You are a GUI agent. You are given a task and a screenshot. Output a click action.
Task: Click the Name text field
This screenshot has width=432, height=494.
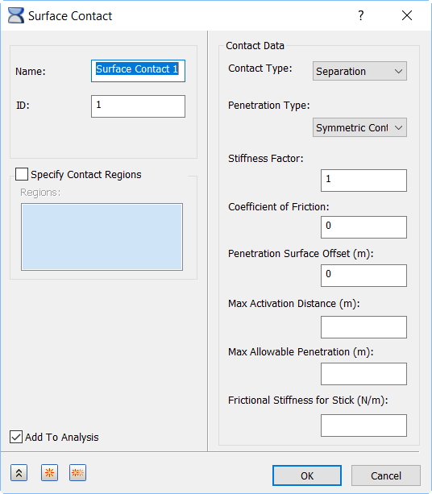tap(138, 71)
